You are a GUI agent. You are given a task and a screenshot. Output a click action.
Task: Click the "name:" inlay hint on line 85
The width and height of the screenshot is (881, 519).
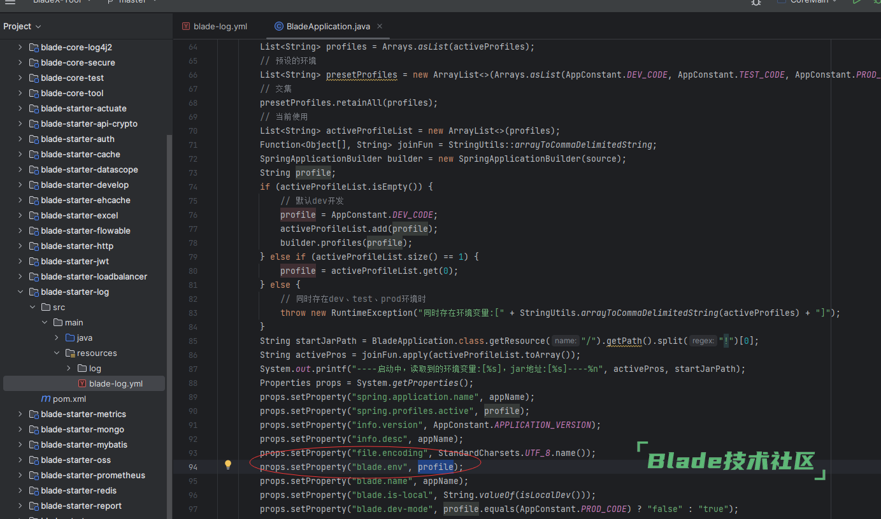click(x=565, y=341)
